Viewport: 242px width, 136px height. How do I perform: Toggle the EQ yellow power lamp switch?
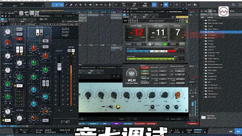(118, 107)
